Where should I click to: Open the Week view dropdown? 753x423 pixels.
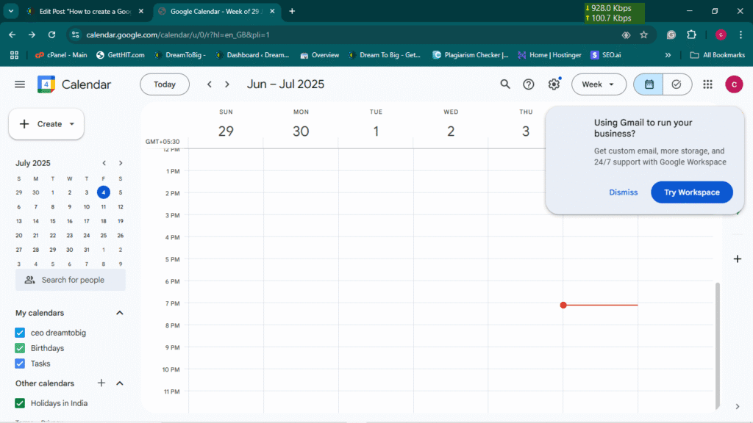coord(599,84)
